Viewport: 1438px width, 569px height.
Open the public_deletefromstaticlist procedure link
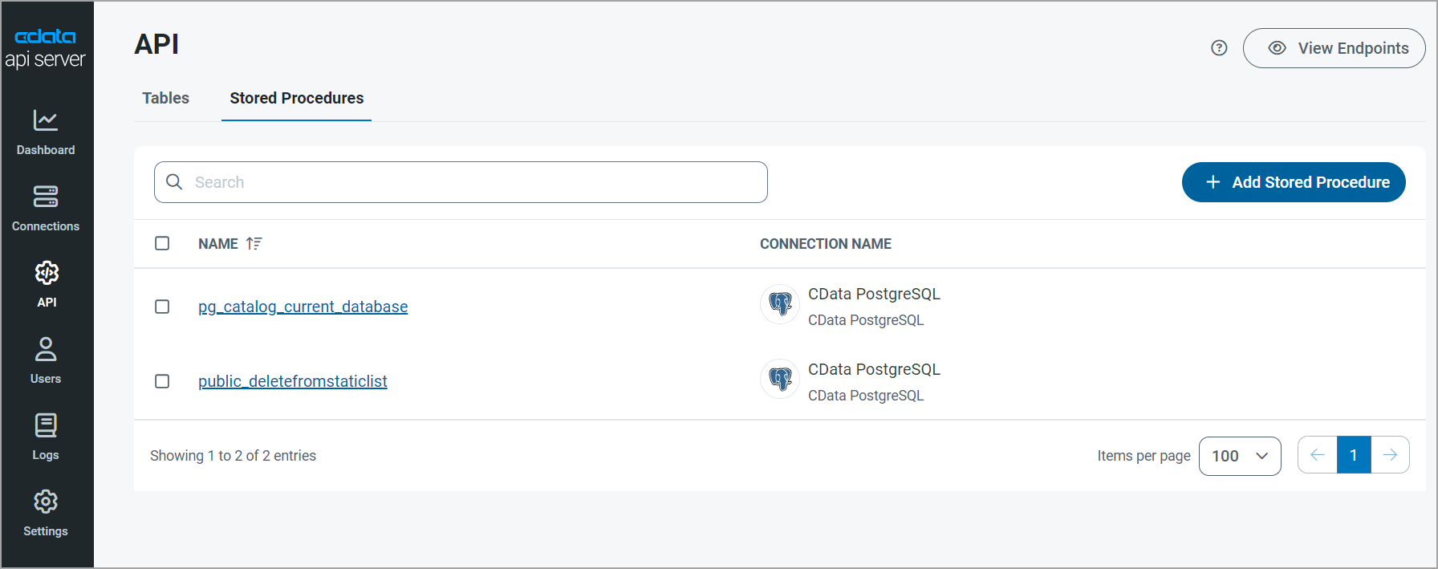[x=292, y=381]
